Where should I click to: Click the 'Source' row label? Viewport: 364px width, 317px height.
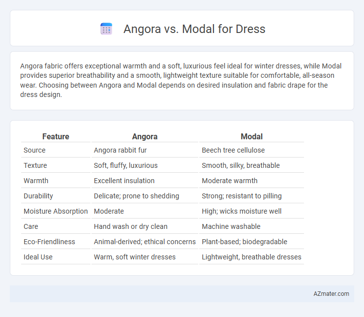pos(34,150)
